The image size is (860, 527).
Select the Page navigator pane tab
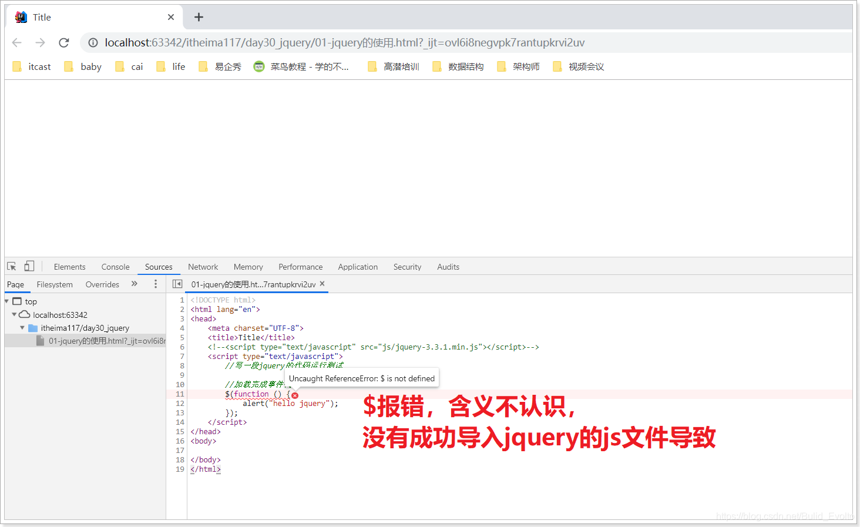click(15, 284)
